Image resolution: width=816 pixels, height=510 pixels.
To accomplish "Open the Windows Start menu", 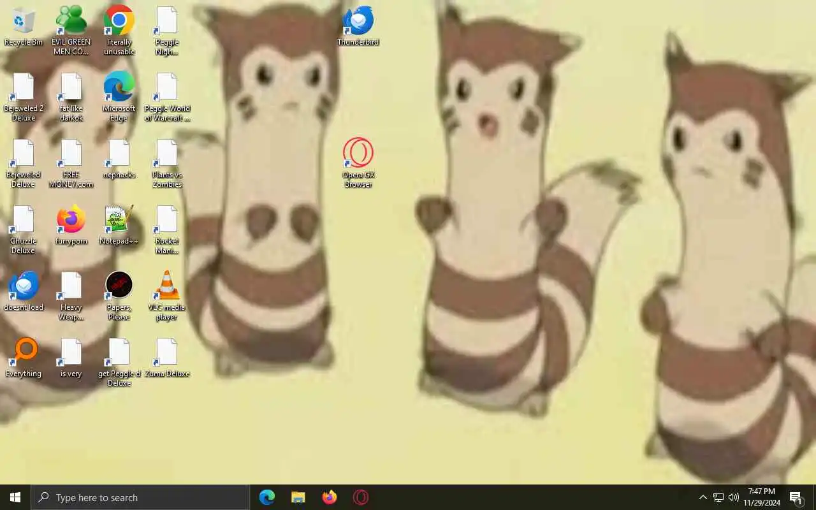I will pos(15,497).
